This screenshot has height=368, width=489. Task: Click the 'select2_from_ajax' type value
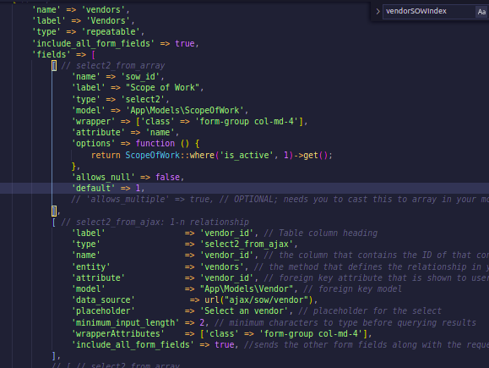click(x=247, y=244)
